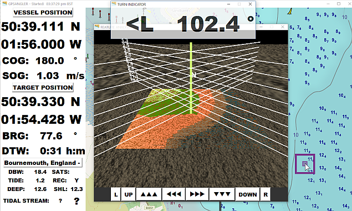Open the Bournemouth, England tide station selector

coord(43,163)
